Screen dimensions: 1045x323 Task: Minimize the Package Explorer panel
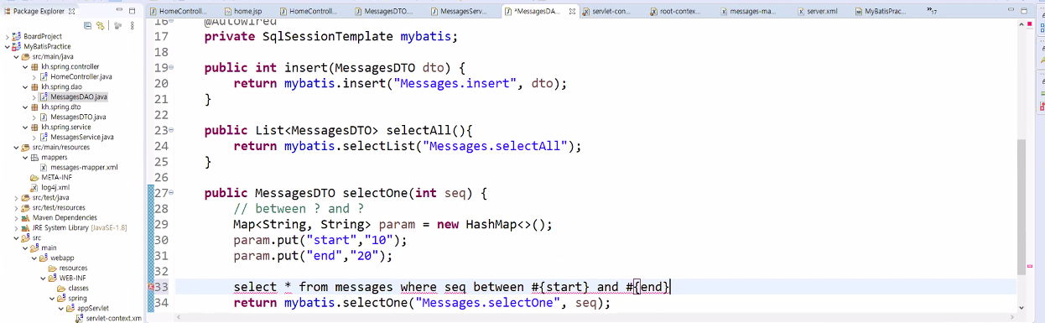click(x=118, y=11)
